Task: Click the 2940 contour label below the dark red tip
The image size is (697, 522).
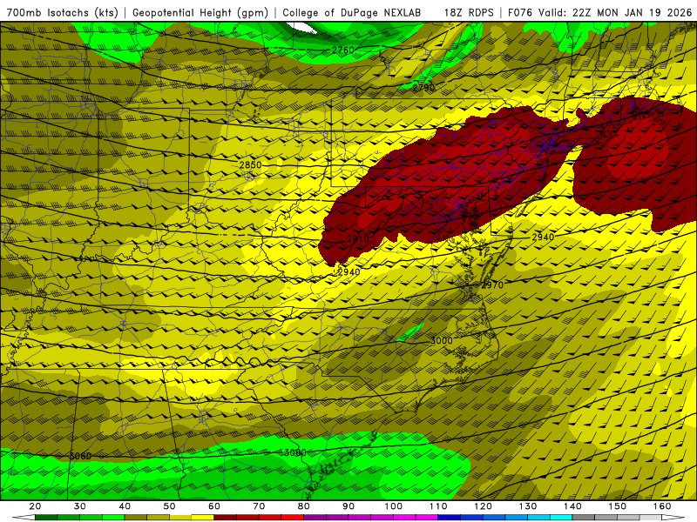Action: pos(349,272)
